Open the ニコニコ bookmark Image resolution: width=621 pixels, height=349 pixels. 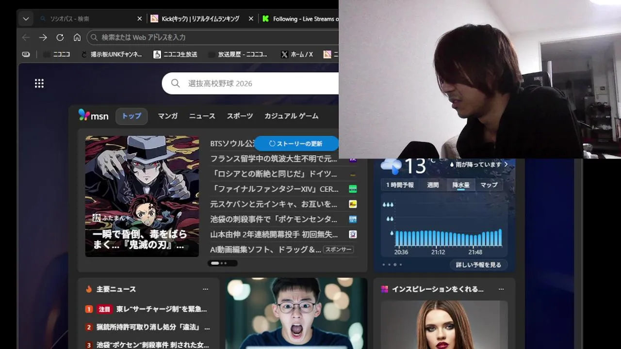[x=56, y=54]
